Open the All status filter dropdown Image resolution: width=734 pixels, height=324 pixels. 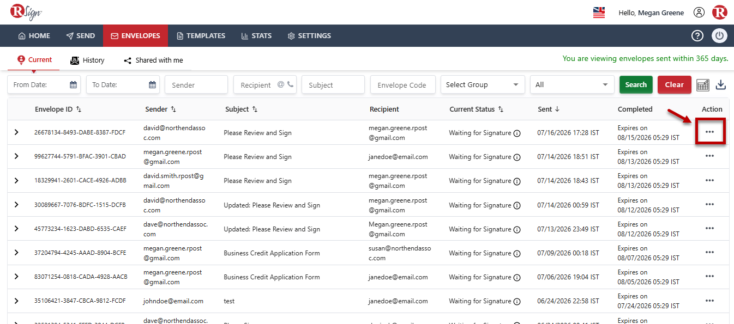(572, 85)
